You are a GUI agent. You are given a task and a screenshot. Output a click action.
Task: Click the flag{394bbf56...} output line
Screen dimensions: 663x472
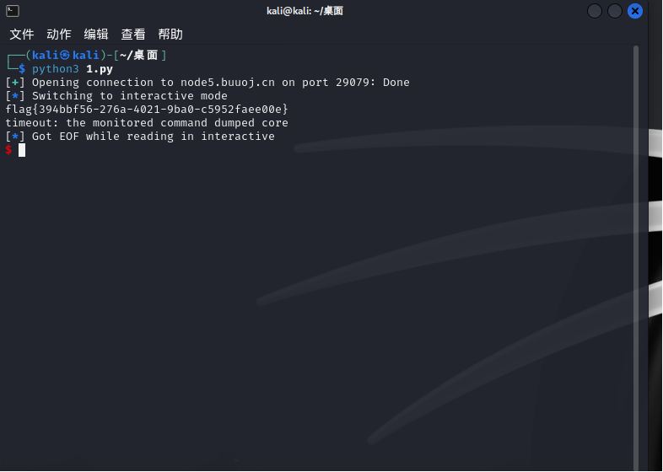tap(147, 110)
